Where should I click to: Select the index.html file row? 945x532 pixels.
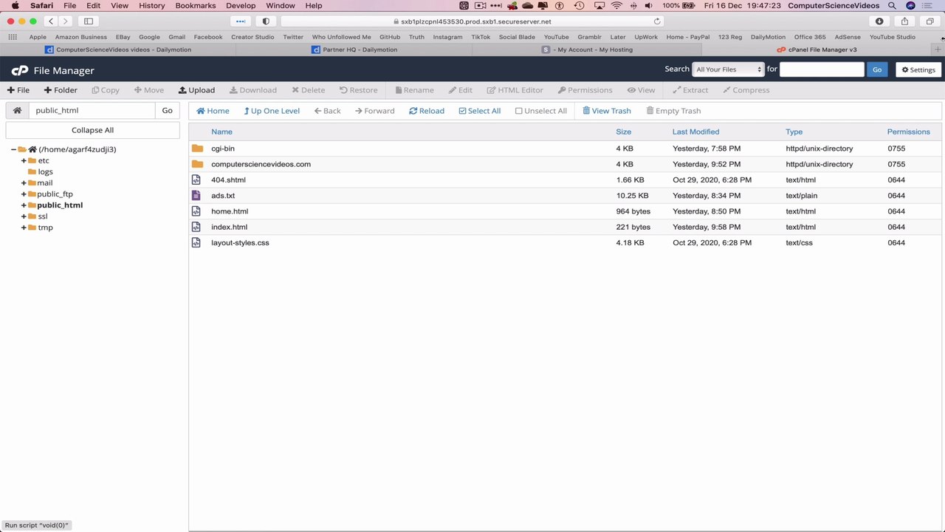[566, 227]
